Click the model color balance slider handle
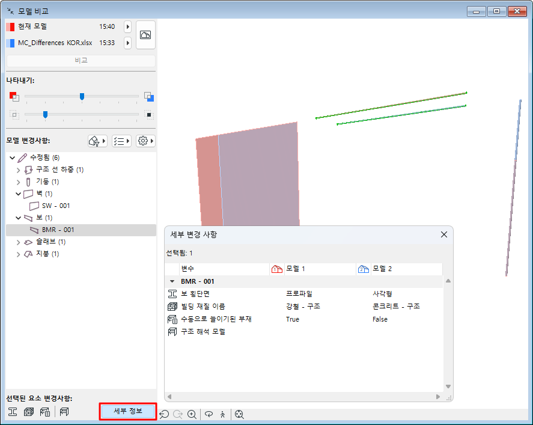Screen dimensions: 533x425 click(x=82, y=97)
